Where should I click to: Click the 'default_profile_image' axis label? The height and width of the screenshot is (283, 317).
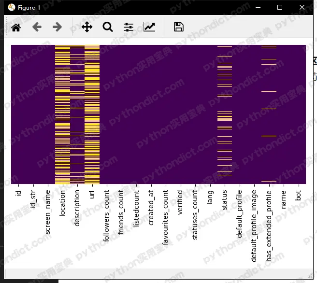tap(254, 226)
